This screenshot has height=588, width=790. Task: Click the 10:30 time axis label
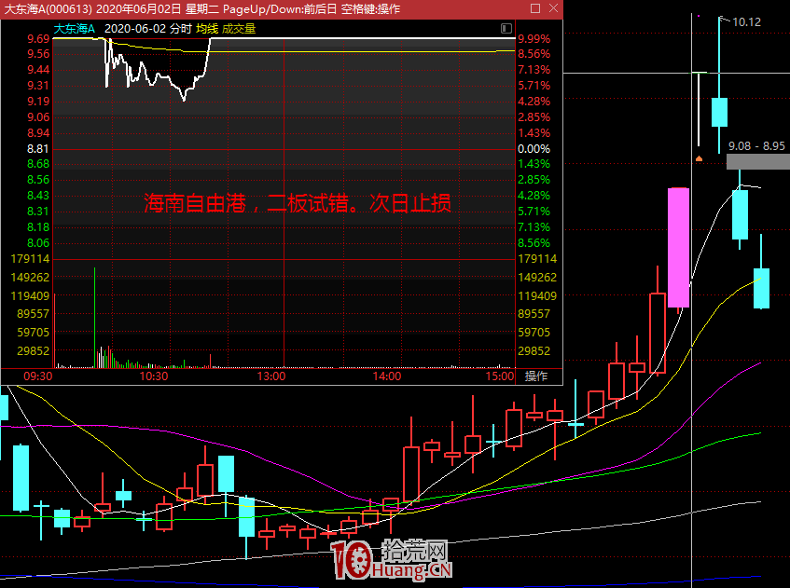[154, 376]
